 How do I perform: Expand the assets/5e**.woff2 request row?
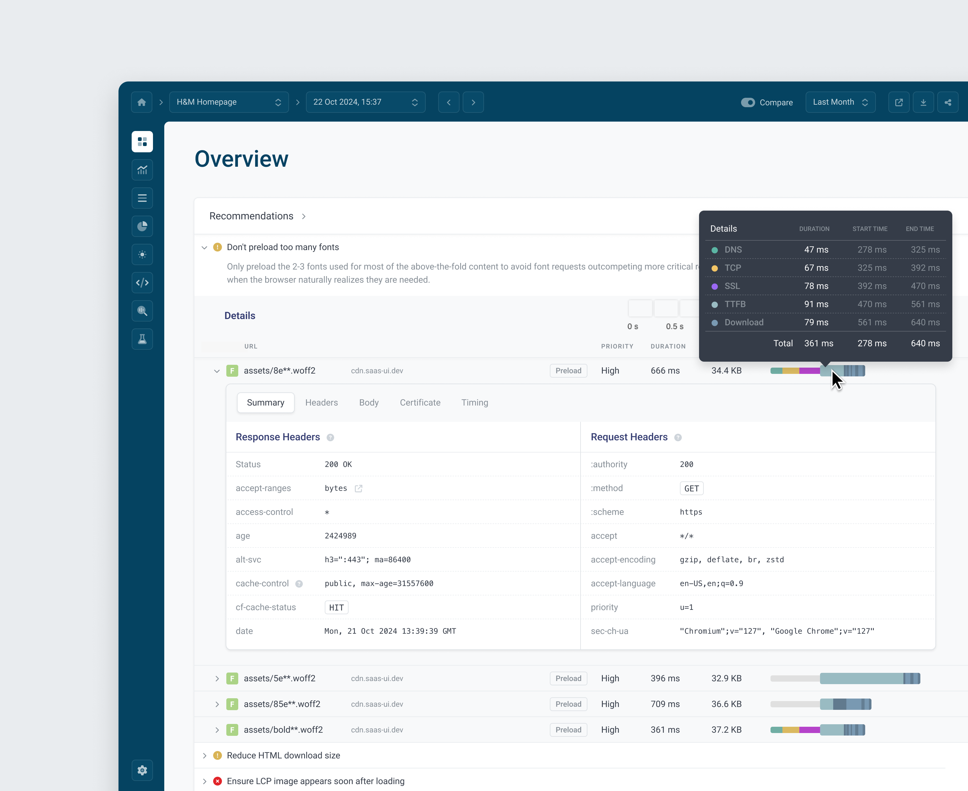(217, 678)
